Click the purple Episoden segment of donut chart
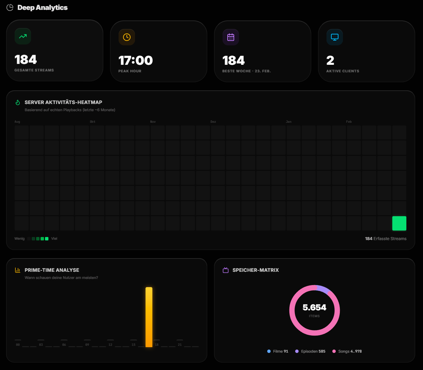423x370 pixels. (x=323, y=289)
